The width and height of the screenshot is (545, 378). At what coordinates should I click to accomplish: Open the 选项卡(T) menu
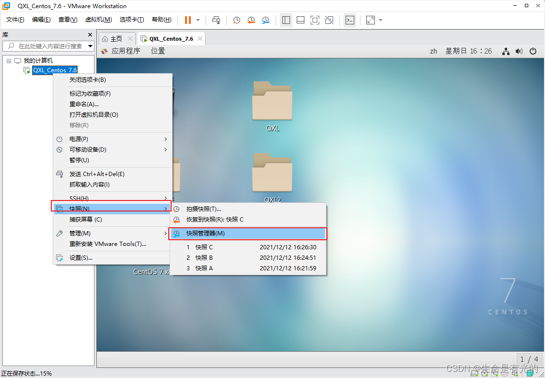coord(132,20)
